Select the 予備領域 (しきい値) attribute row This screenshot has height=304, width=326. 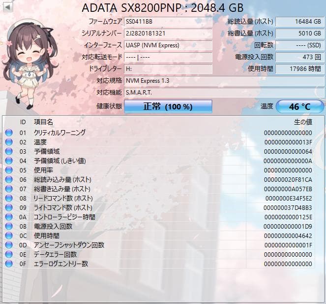tap(159, 161)
